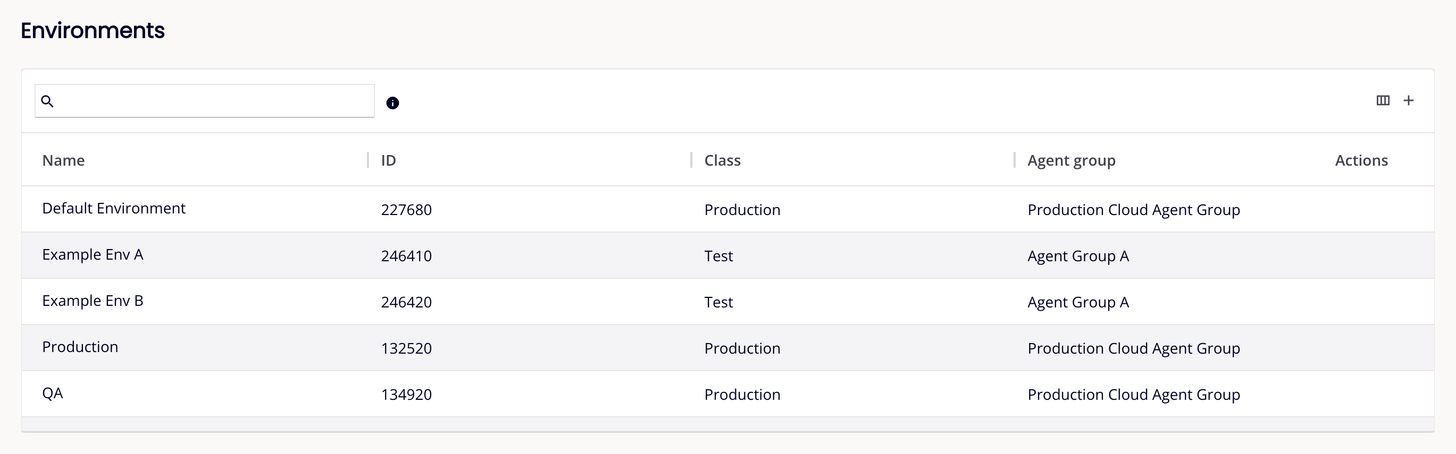Click agent group cell of Default Environment

coord(1133,210)
